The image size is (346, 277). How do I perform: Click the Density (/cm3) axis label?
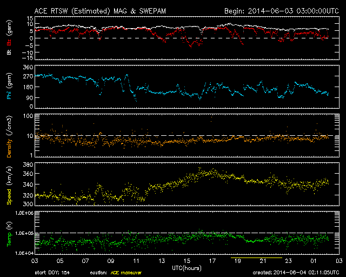(x=9, y=135)
